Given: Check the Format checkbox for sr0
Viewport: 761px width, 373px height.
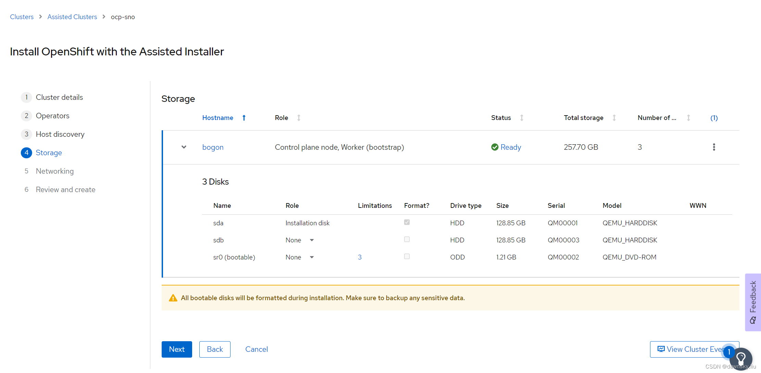Looking at the screenshot, I should pos(407,256).
